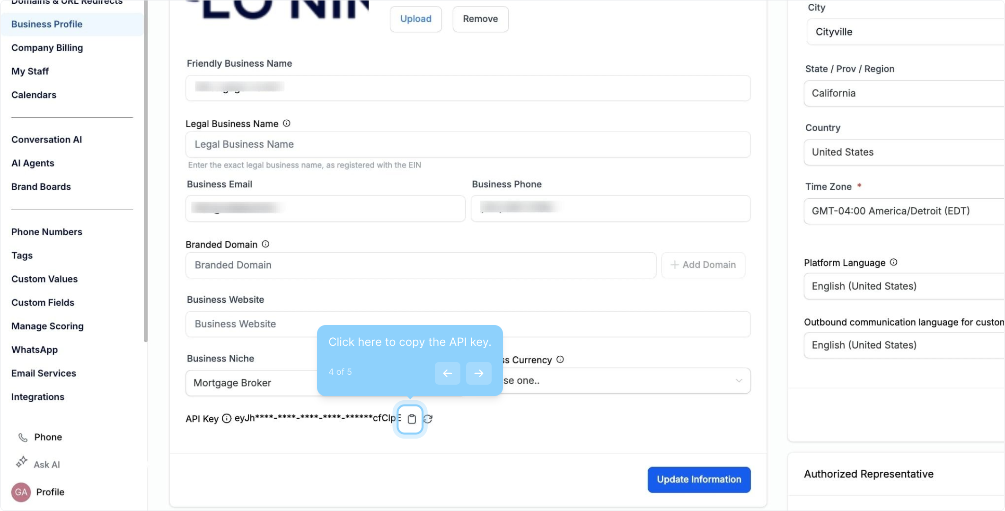Open Company Billing in sidebar
The image size is (1005, 511).
point(47,48)
